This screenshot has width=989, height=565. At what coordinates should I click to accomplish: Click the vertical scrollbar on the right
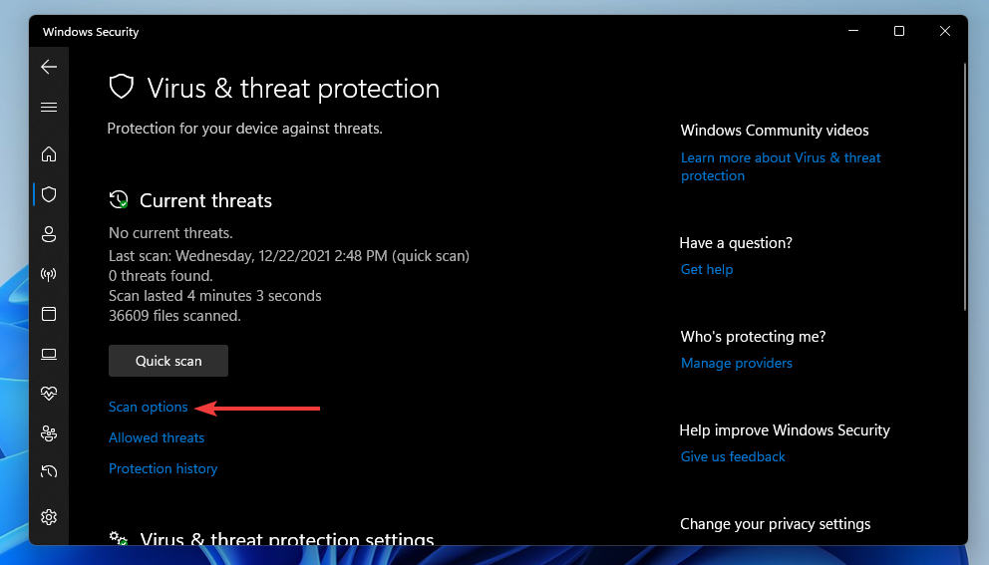click(x=964, y=189)
